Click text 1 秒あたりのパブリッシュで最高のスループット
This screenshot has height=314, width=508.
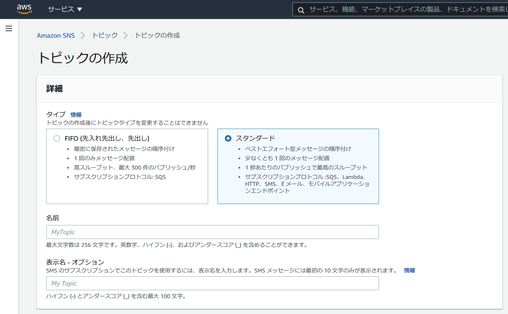point(306,168)
